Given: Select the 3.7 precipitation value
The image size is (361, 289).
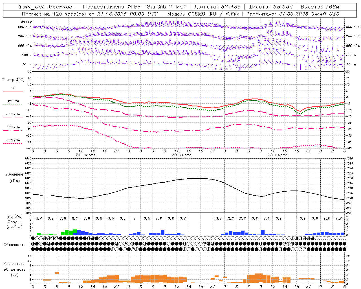Looking at the screenshot, I should [x=75, y=218].
